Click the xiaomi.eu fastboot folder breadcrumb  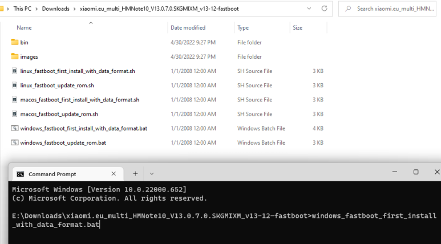[159, 9]
